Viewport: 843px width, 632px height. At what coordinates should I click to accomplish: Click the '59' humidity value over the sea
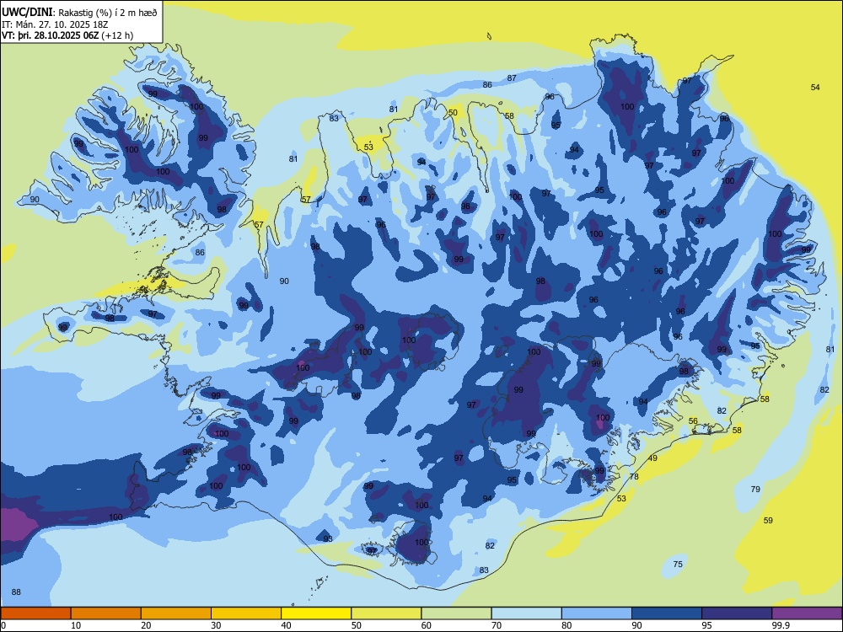pyautogui.click(x=768, y=520)
